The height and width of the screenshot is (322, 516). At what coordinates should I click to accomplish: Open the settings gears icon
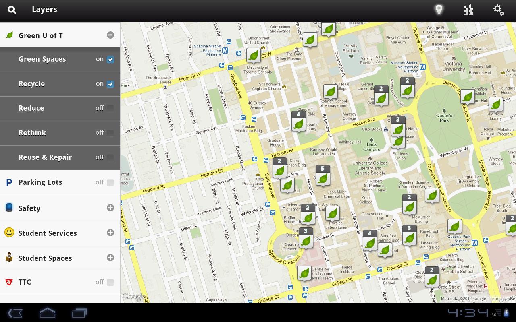click(499, 10)
